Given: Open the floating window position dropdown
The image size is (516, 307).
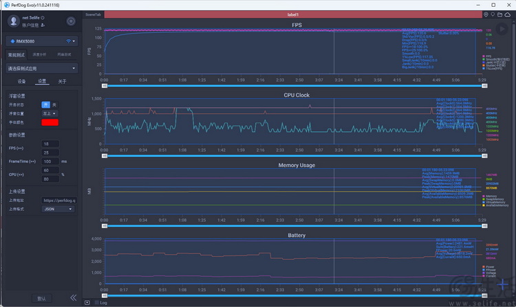Looking at the screenshot, I should click(x=50, y=113).
